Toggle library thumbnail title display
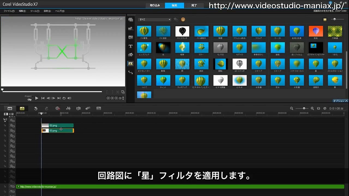 [325, 20]
